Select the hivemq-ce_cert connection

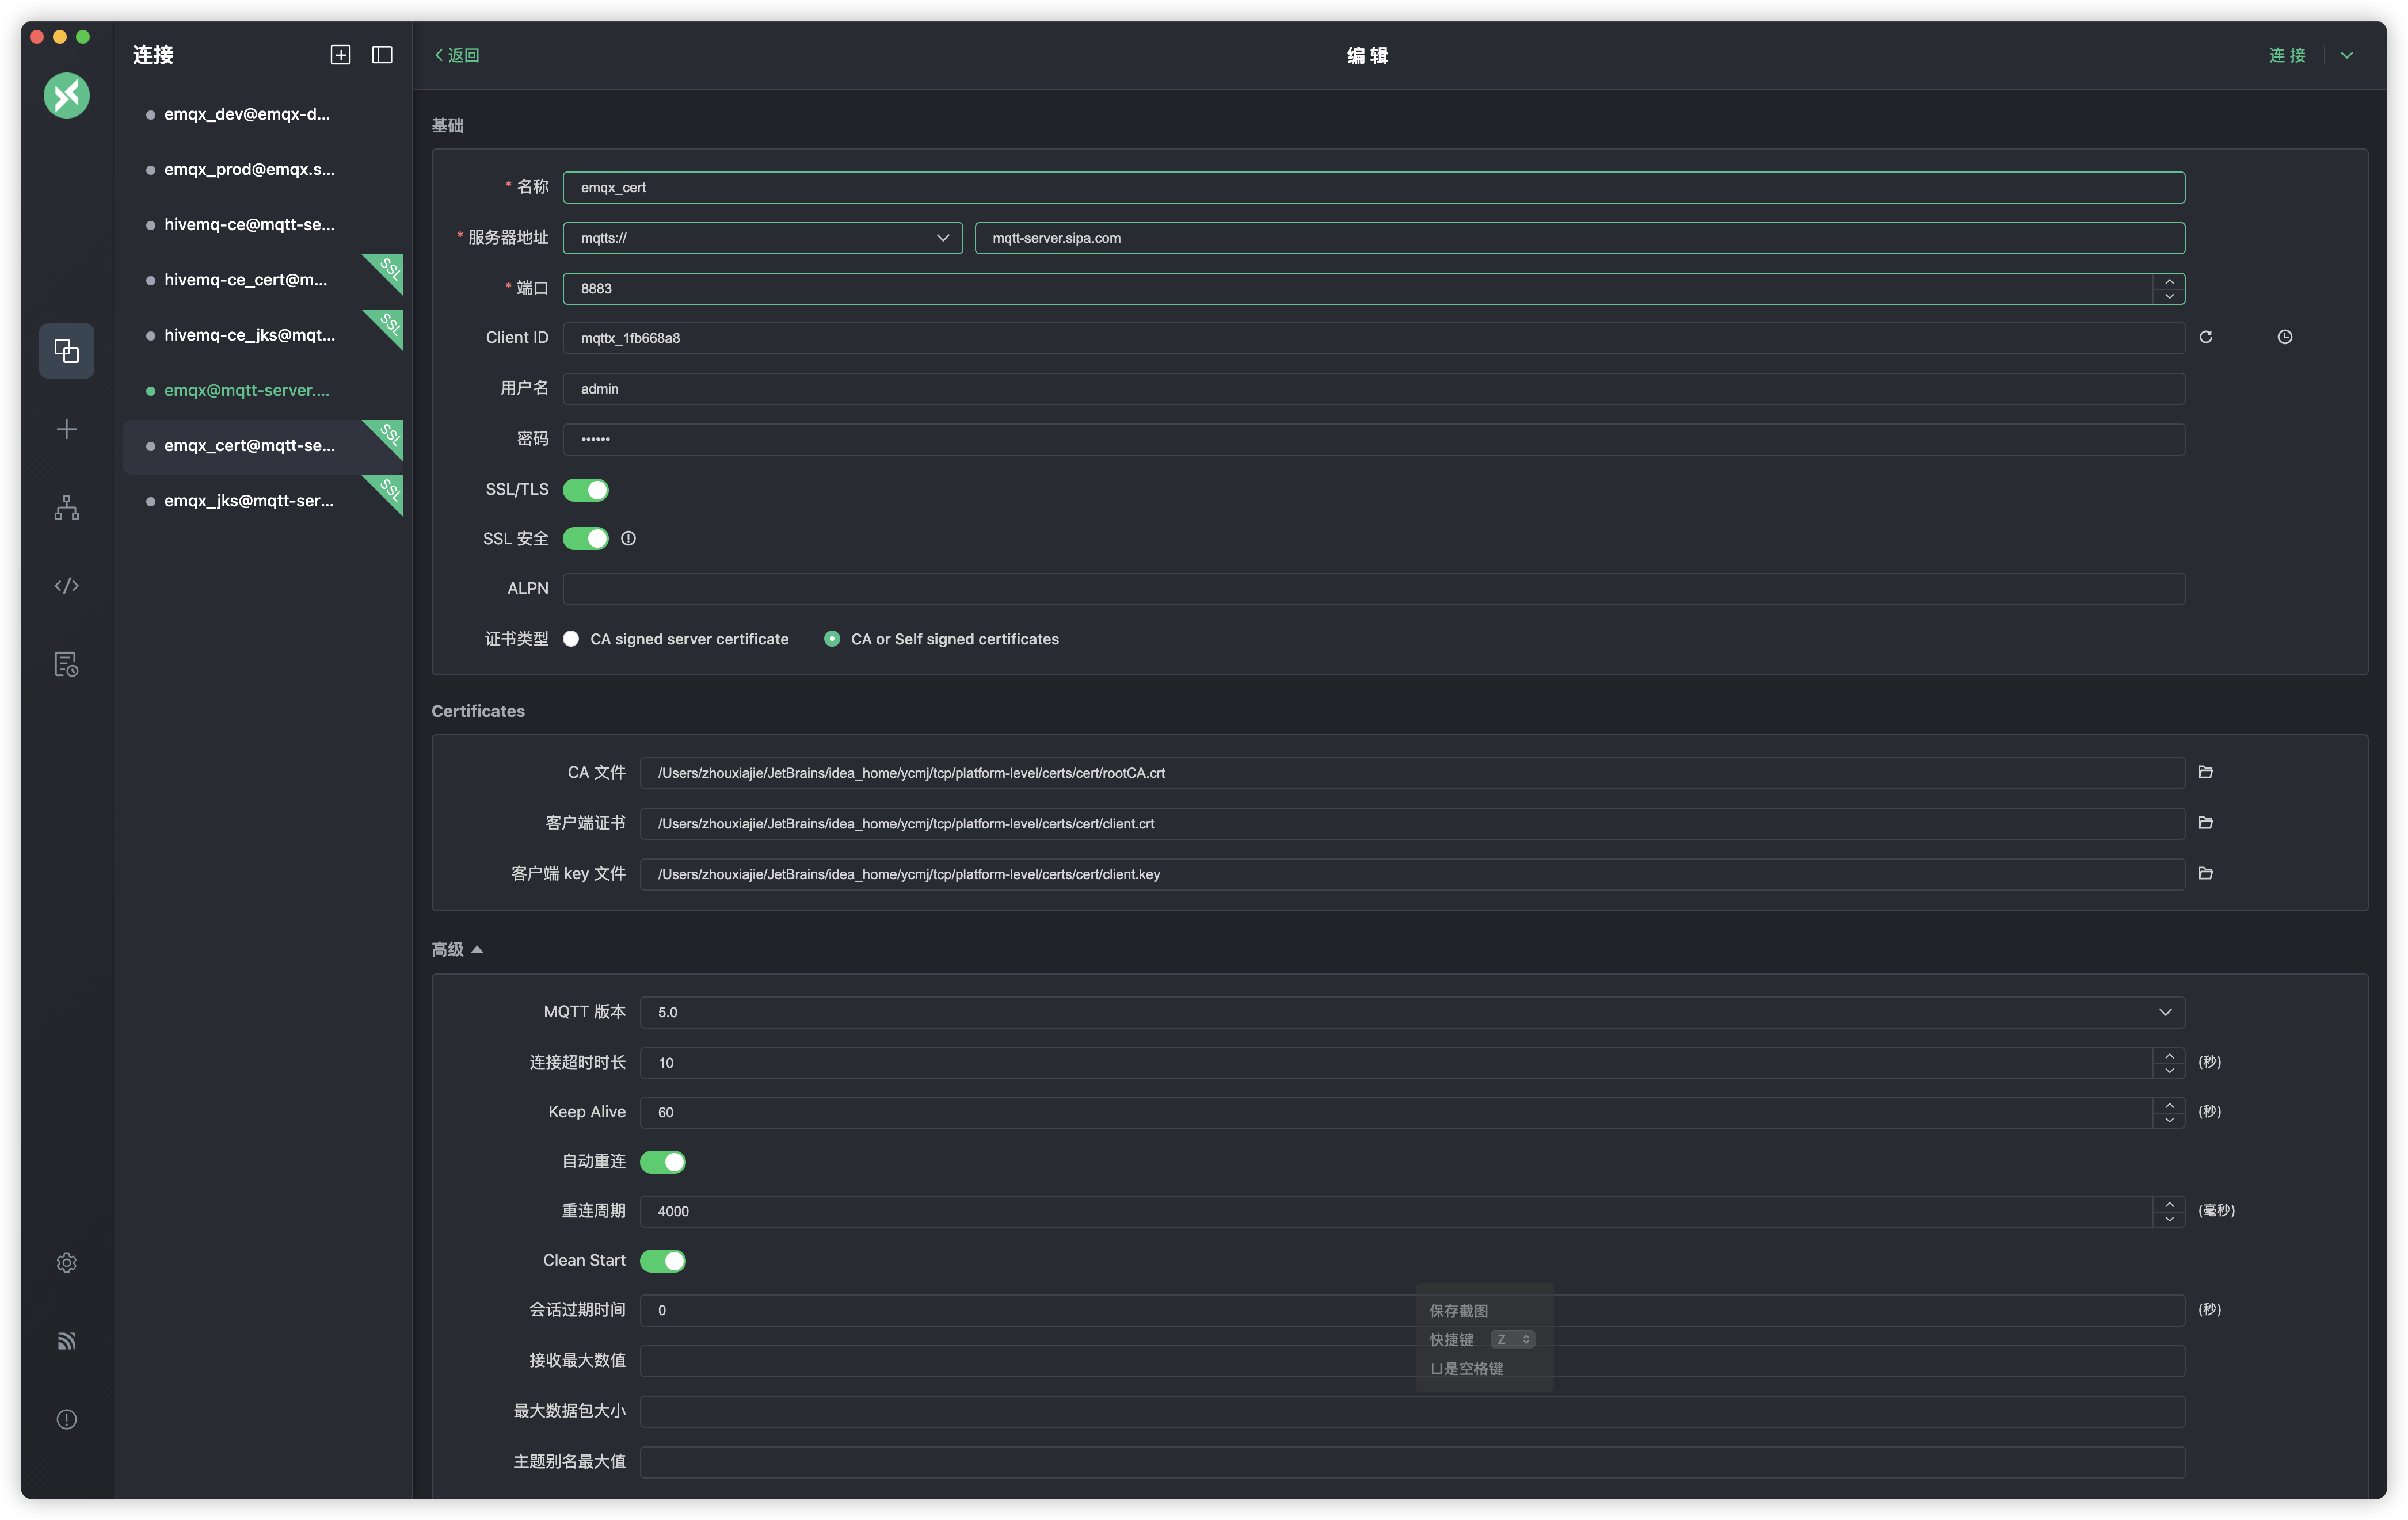click(x=262, y=280)
